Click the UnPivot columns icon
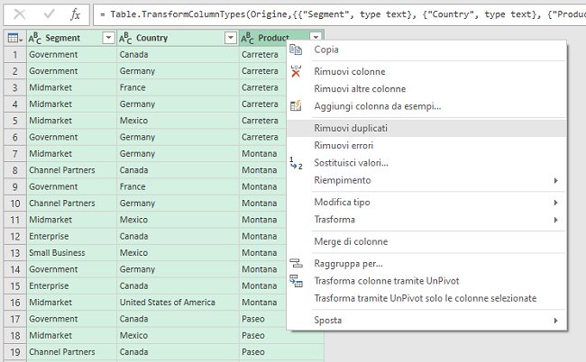586x362 pixels. (296, 281)
